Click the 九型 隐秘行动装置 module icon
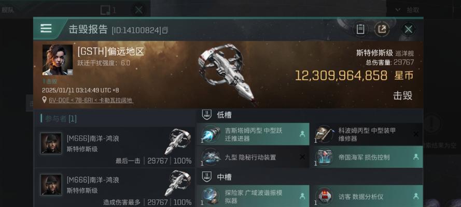 (x=211, y=157)
